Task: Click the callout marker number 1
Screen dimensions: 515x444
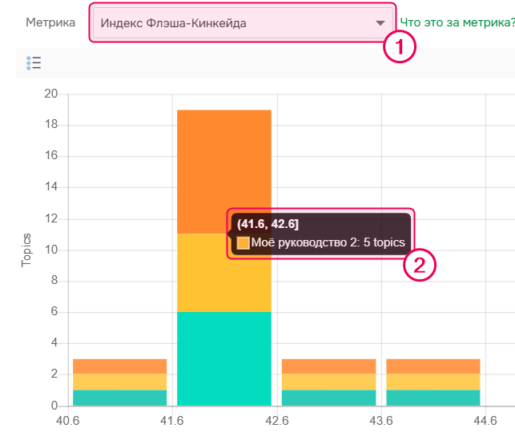Action: pos(400,46)
